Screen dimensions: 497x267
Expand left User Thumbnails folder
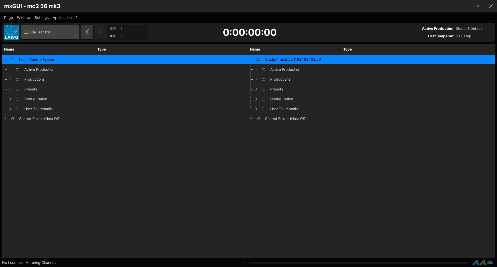click(10, 109)
